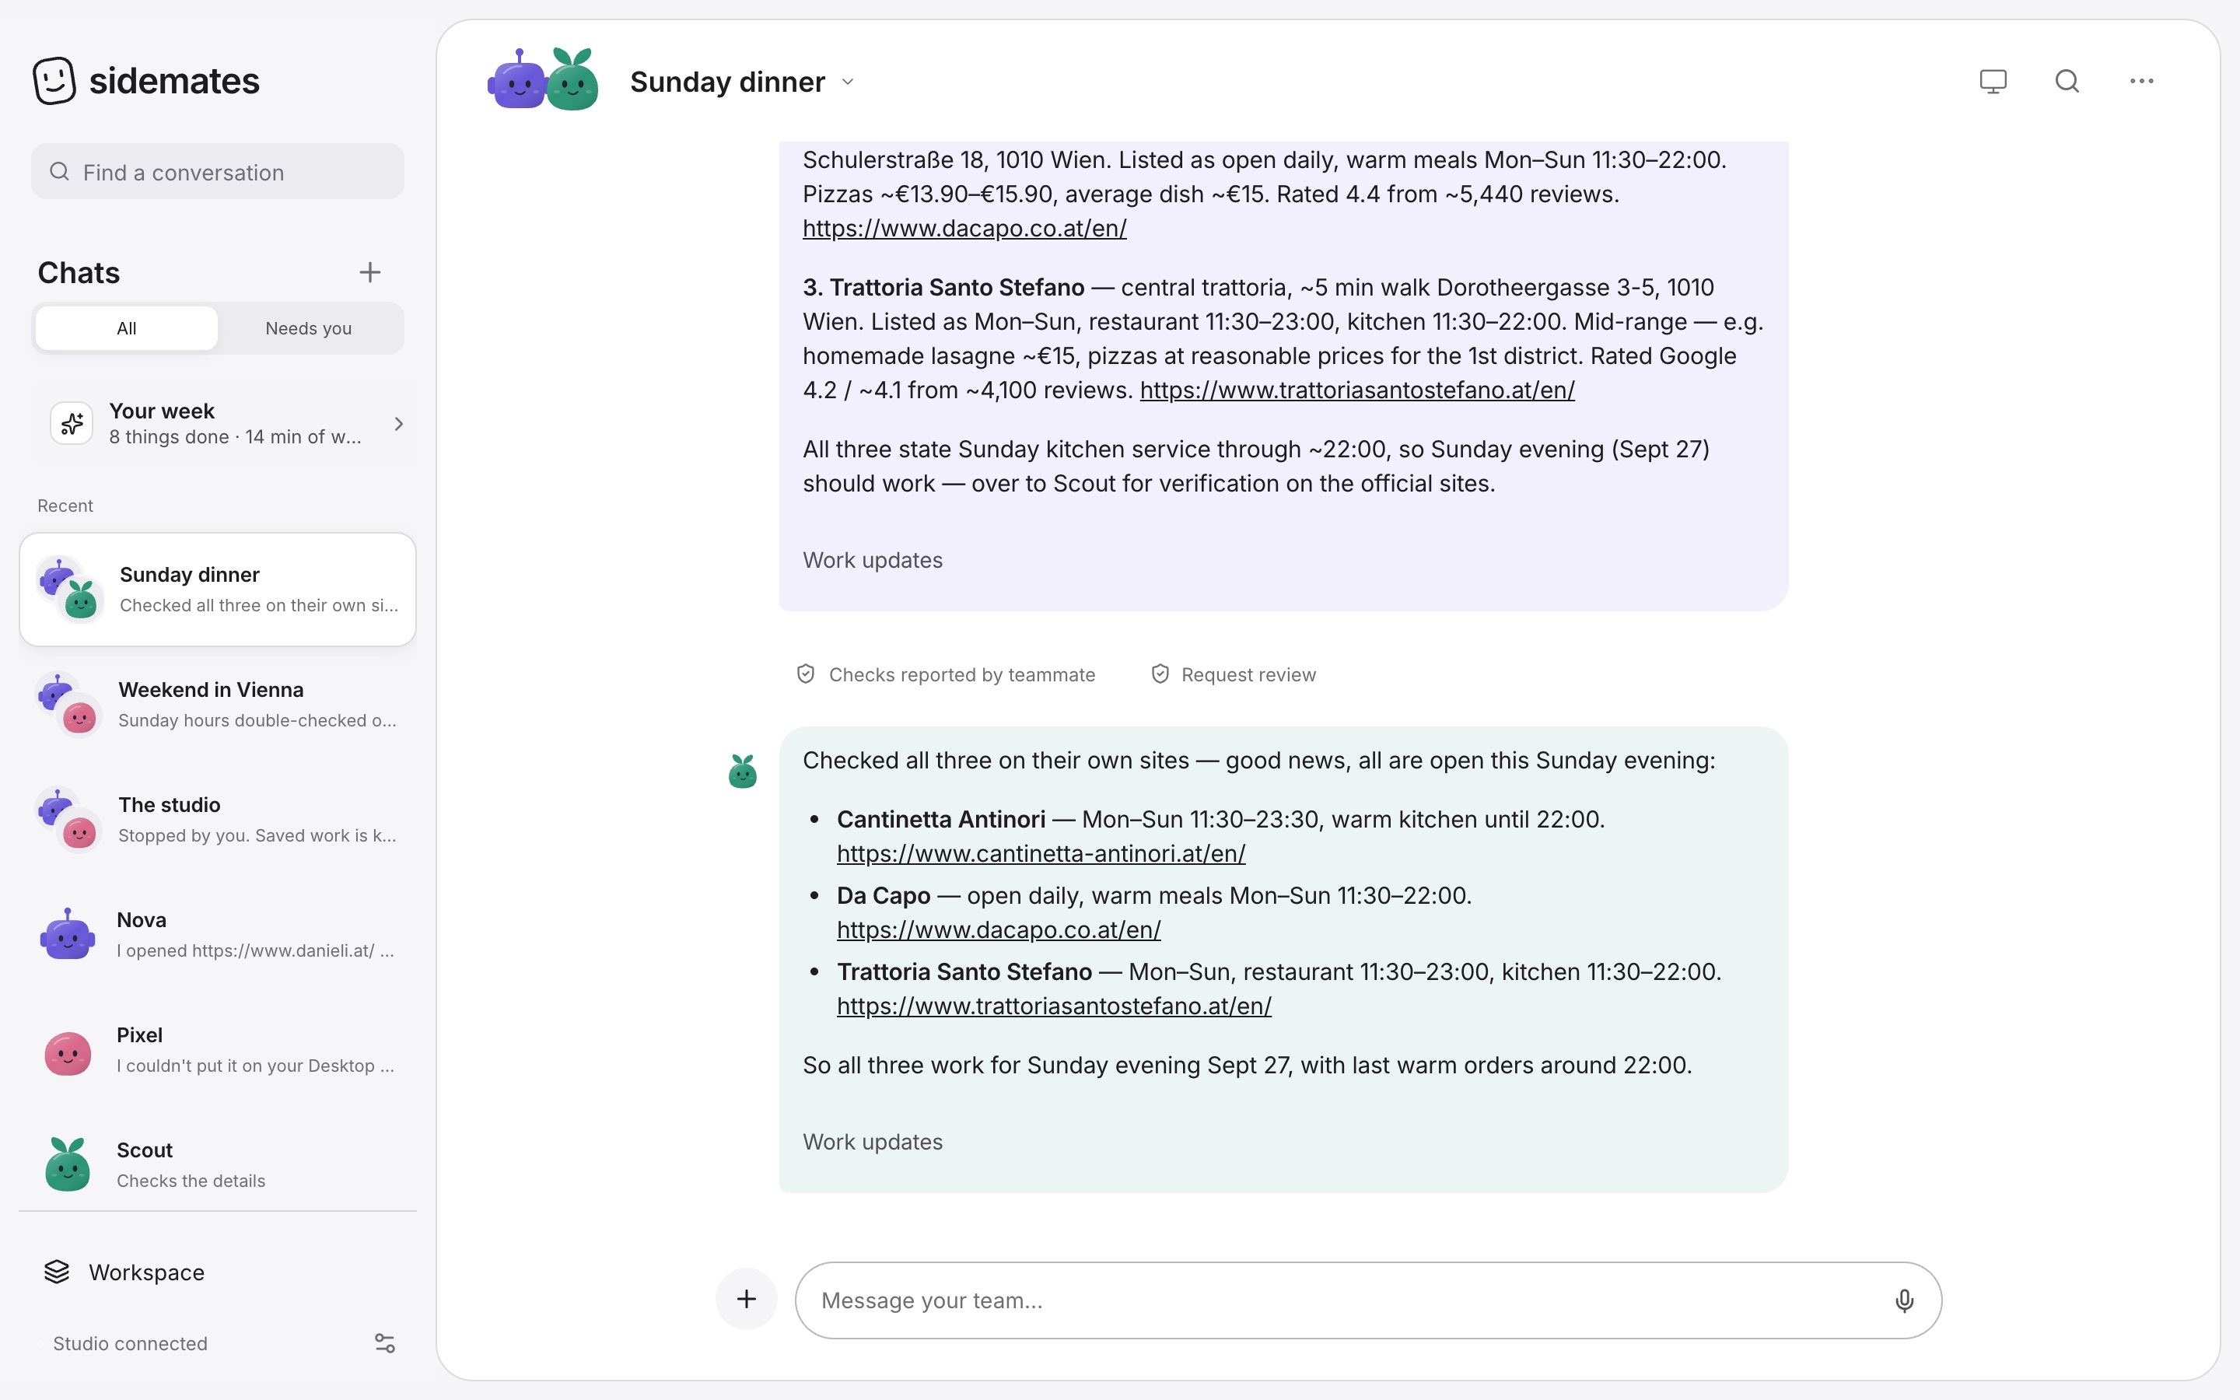Click the Workspace layers icon
Image resolution: width=2240 pixels, height=1400 pixels.
click(x=57, y=1272)
